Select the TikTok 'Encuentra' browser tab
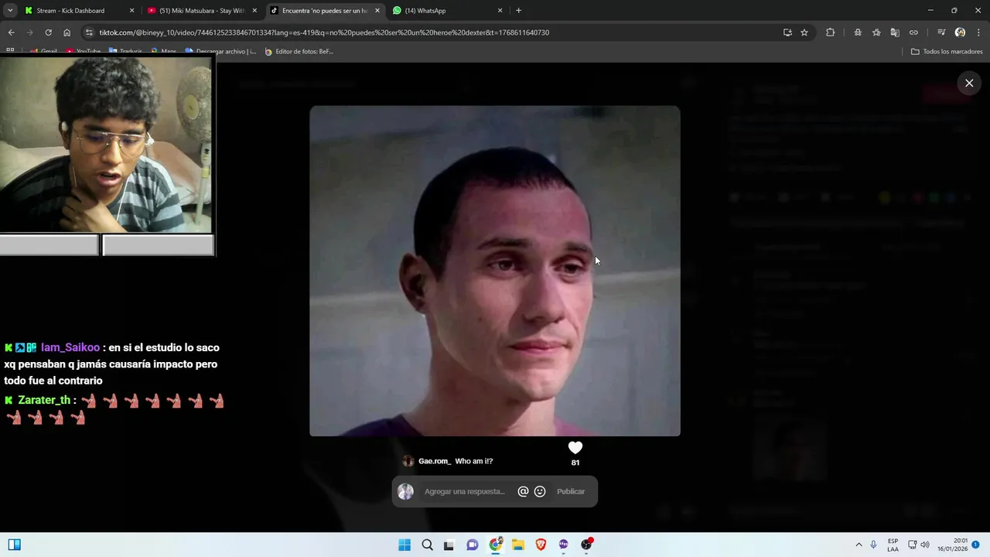 coord(324,11)
